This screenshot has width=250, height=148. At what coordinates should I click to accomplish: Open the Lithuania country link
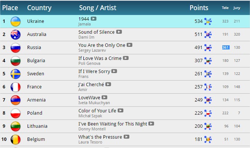[37, 126]
